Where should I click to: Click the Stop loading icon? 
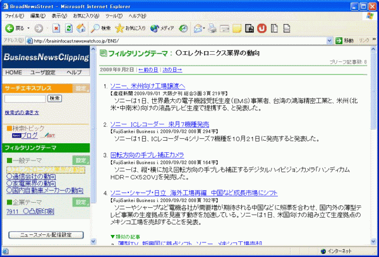pyautogui.click(x=56, y=28)
